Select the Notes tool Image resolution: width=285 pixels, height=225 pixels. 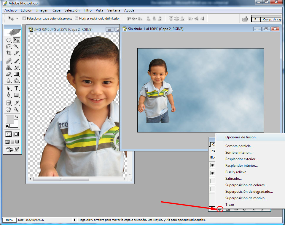click(9, 103)
